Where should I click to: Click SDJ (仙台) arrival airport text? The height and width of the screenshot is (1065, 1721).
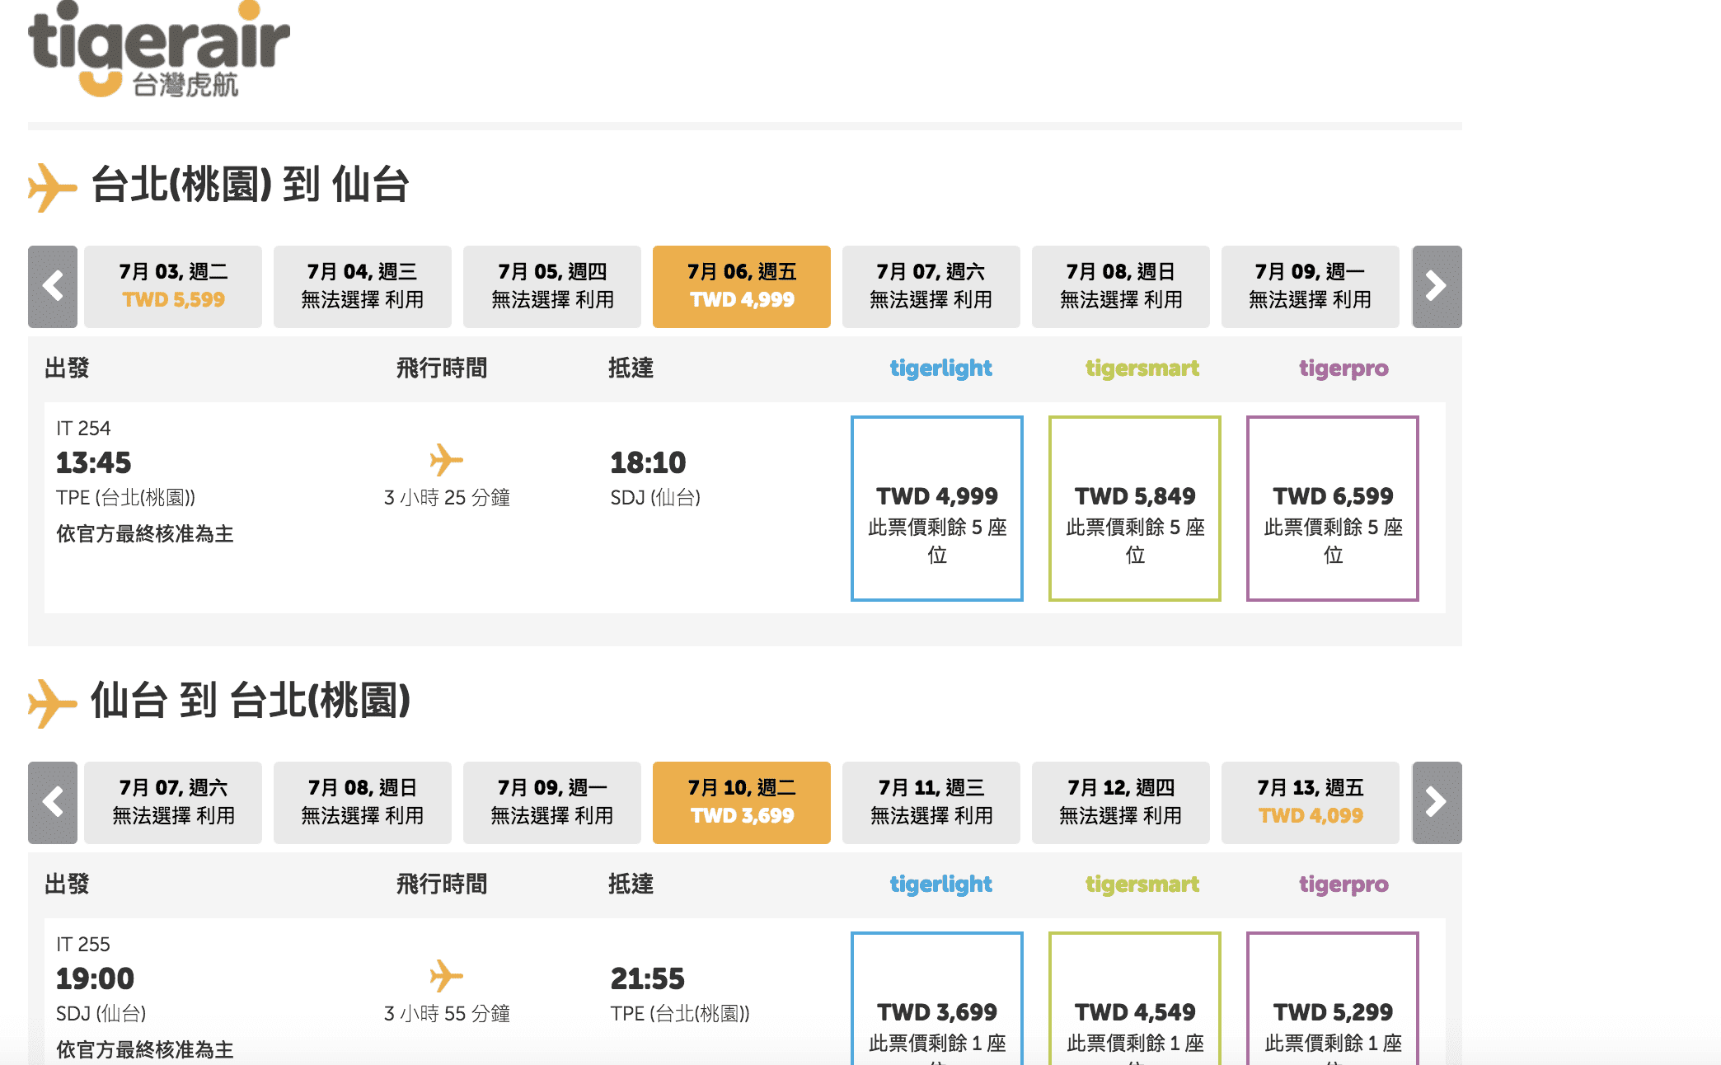point(655,498)
